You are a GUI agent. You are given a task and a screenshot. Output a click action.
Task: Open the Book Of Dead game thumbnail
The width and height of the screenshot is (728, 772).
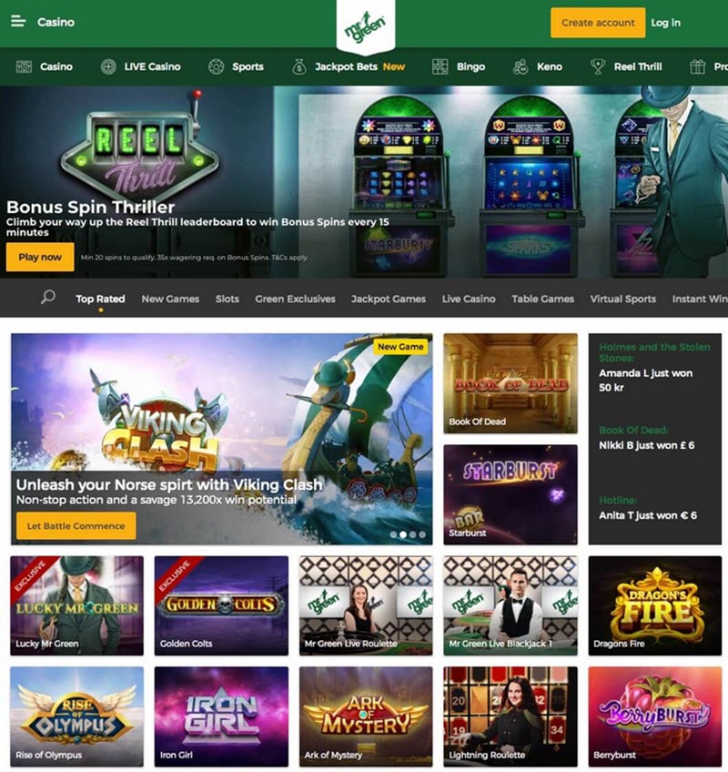[x=510, y=383]
